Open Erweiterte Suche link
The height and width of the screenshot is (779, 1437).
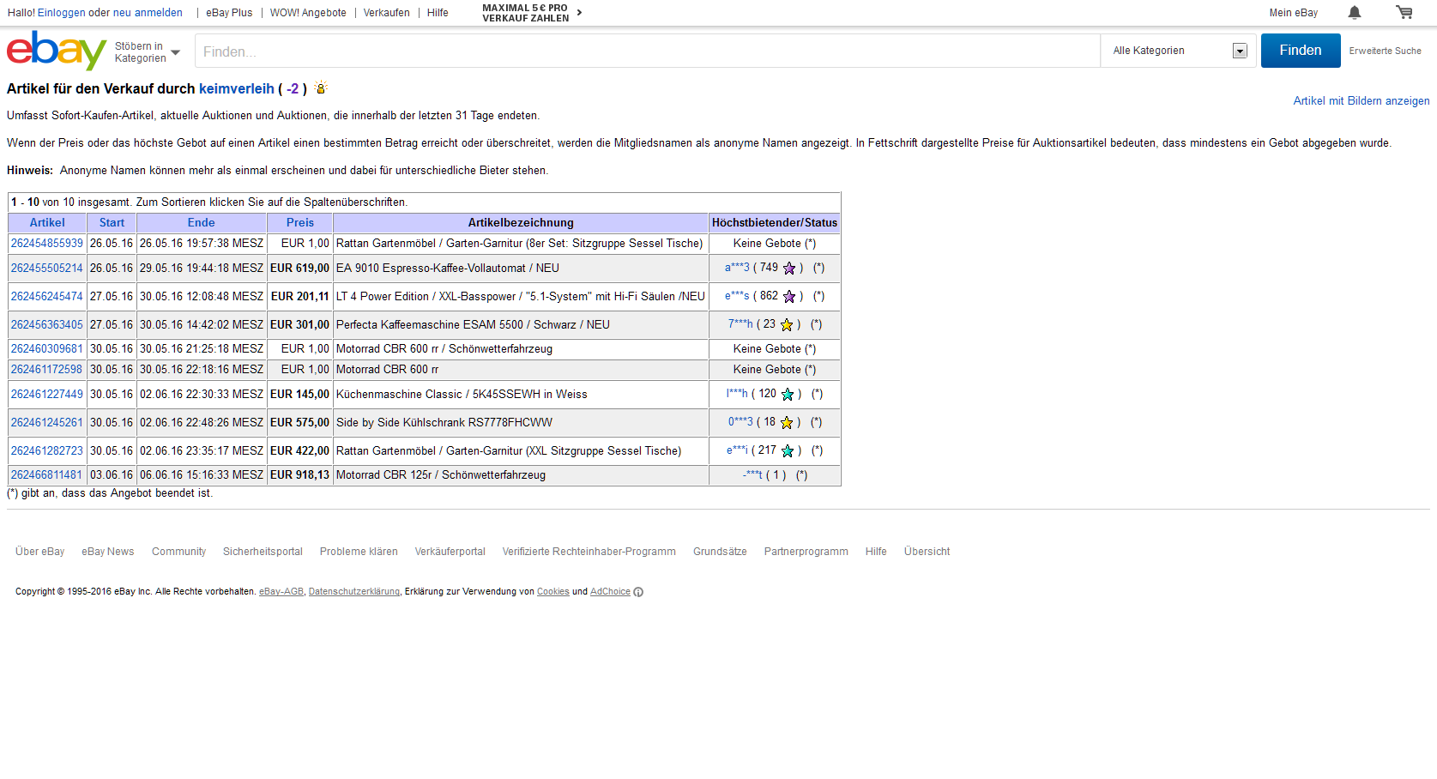1385,51
